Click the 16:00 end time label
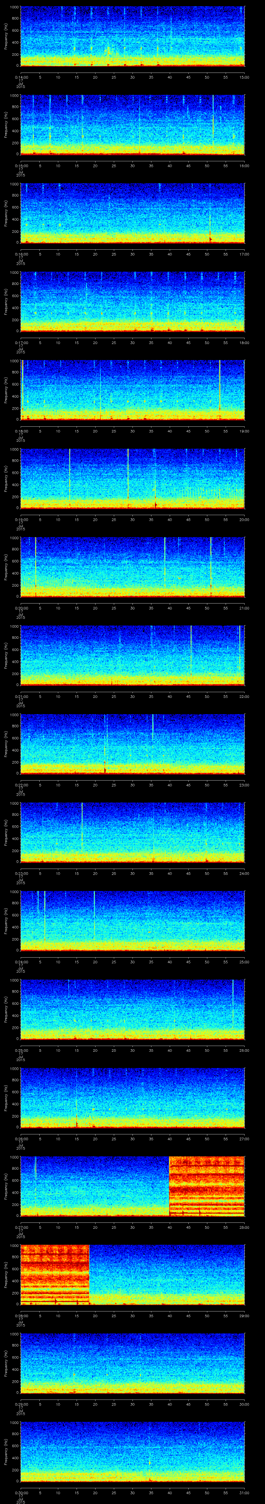The height and width of the screenshot is (1504, 265). (x=244, y=166)
